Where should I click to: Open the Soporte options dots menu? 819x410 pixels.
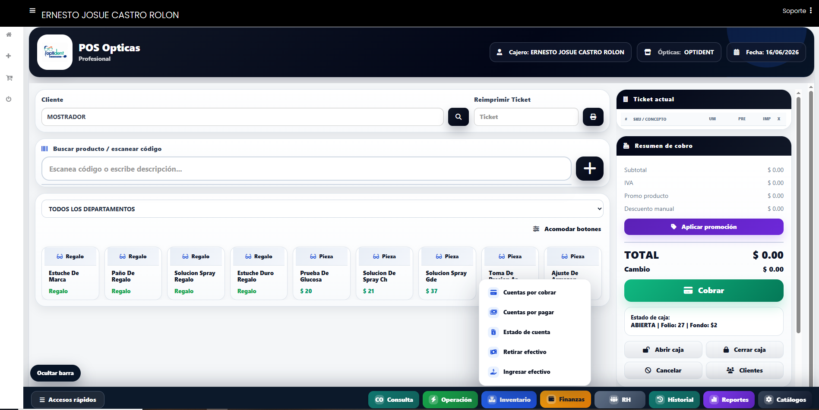pyautogui.click(x=811, y=11)
